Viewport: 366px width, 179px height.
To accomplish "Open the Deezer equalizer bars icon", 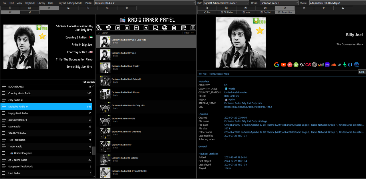I will (321, 65).
